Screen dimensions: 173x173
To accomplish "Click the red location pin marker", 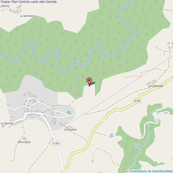I will coord(89,82).
